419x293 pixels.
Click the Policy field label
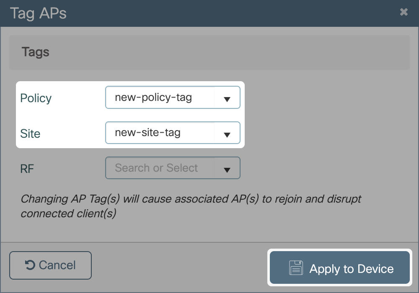tap(36, 98)
